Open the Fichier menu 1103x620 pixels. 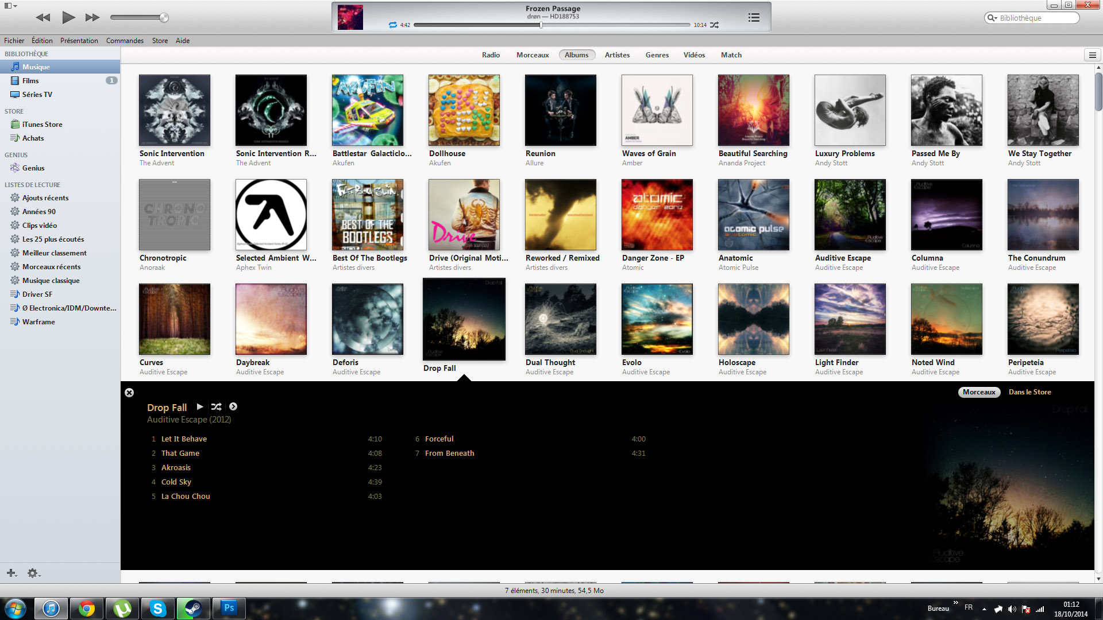pyautogui.click(x=14, y=41)
